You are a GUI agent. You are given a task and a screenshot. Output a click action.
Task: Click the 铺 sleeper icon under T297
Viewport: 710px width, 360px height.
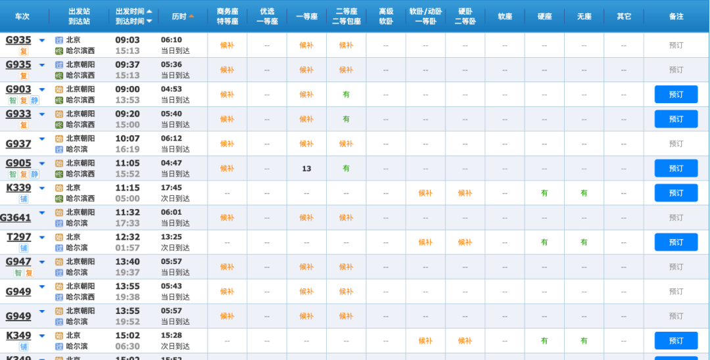tap(24, 248)
